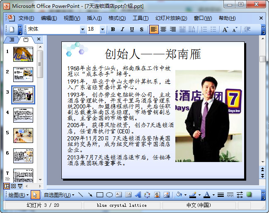Open 帮助(H) menu
This screenshot has width=269, height=213.
pyautogui.click(x=227, y=18)
